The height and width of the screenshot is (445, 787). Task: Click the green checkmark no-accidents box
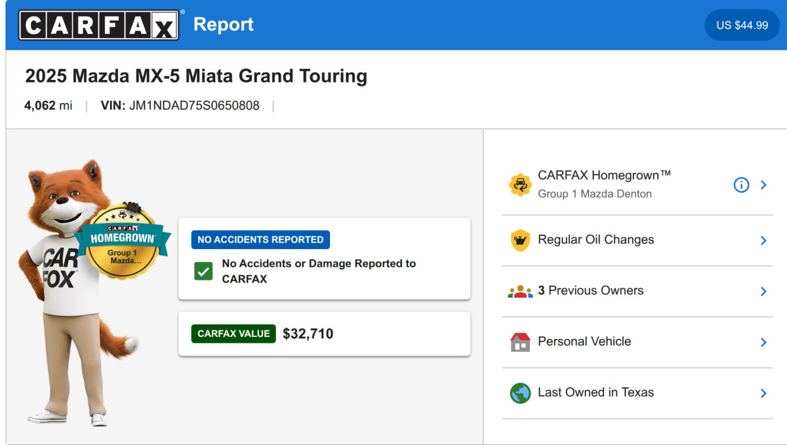pyautogui.click(x=203, y=271)
